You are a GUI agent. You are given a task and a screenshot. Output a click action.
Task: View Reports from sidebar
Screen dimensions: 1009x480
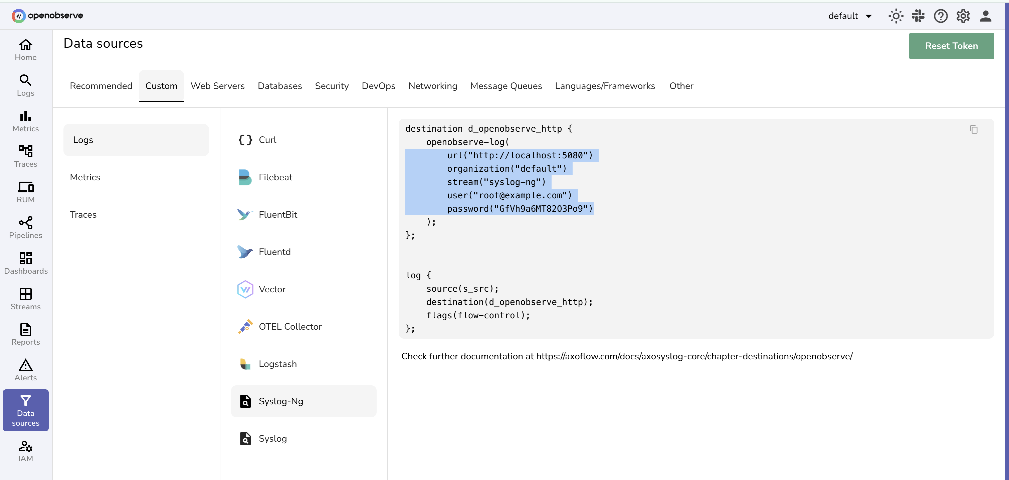coord(25,334)
